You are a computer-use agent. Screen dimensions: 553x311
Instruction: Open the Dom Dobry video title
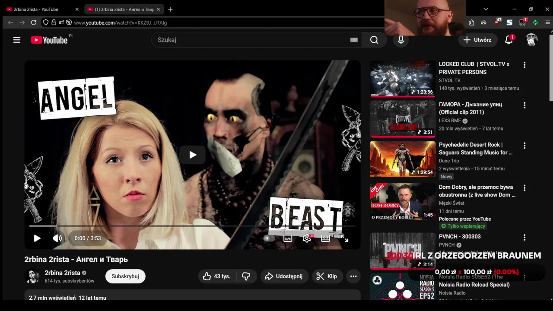click(x=477, y=191)
